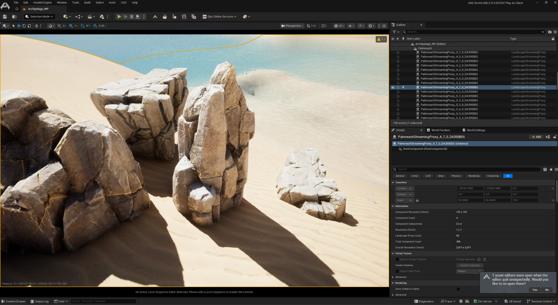This screenshot has width=558, height=305.
Task: Enable Draw in Main Pass checkbox
Action: [x=397, y=271]
